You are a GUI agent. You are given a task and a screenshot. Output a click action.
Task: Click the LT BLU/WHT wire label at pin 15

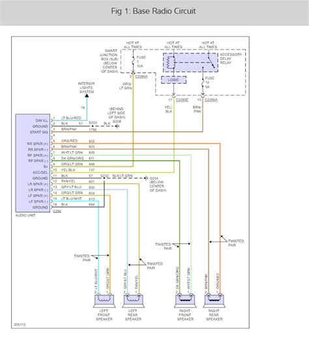point(72,198)
